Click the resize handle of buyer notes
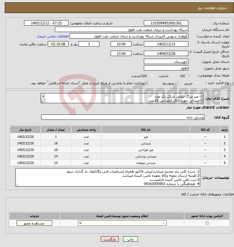This screenshot has width=234, height=247. 17,185
